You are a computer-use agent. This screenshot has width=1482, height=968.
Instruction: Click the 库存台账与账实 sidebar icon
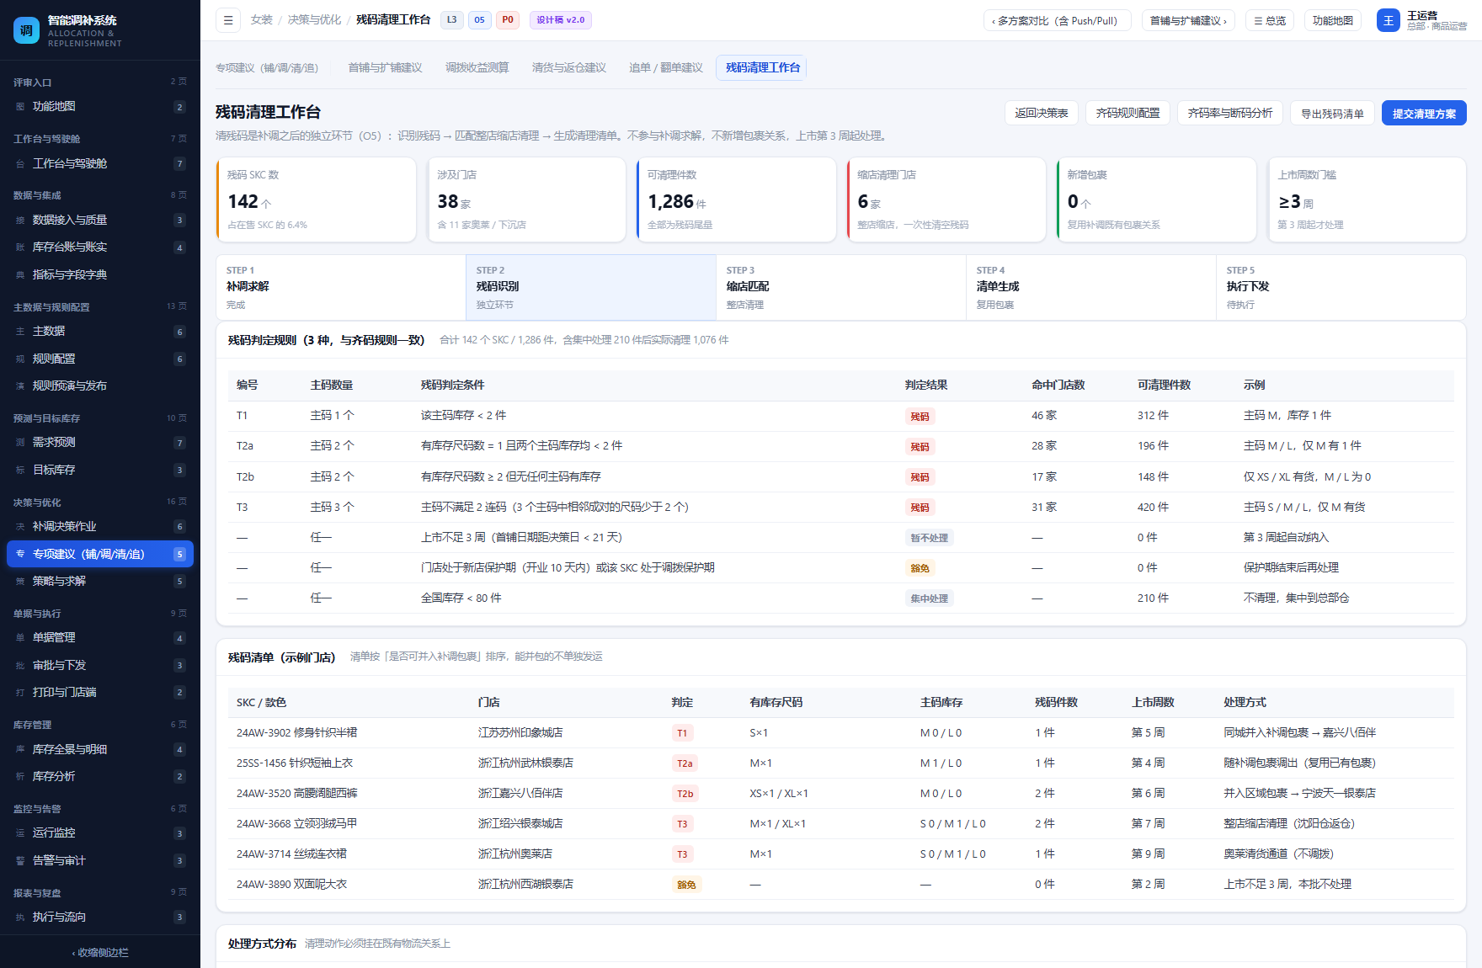(20, 247)
